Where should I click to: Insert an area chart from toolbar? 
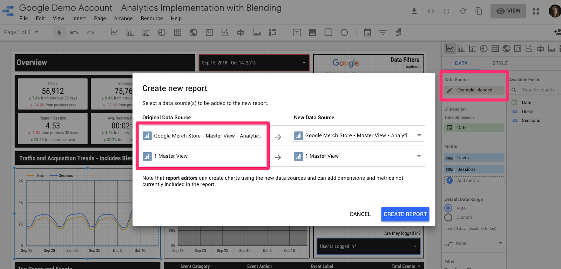tap(257, 33)
